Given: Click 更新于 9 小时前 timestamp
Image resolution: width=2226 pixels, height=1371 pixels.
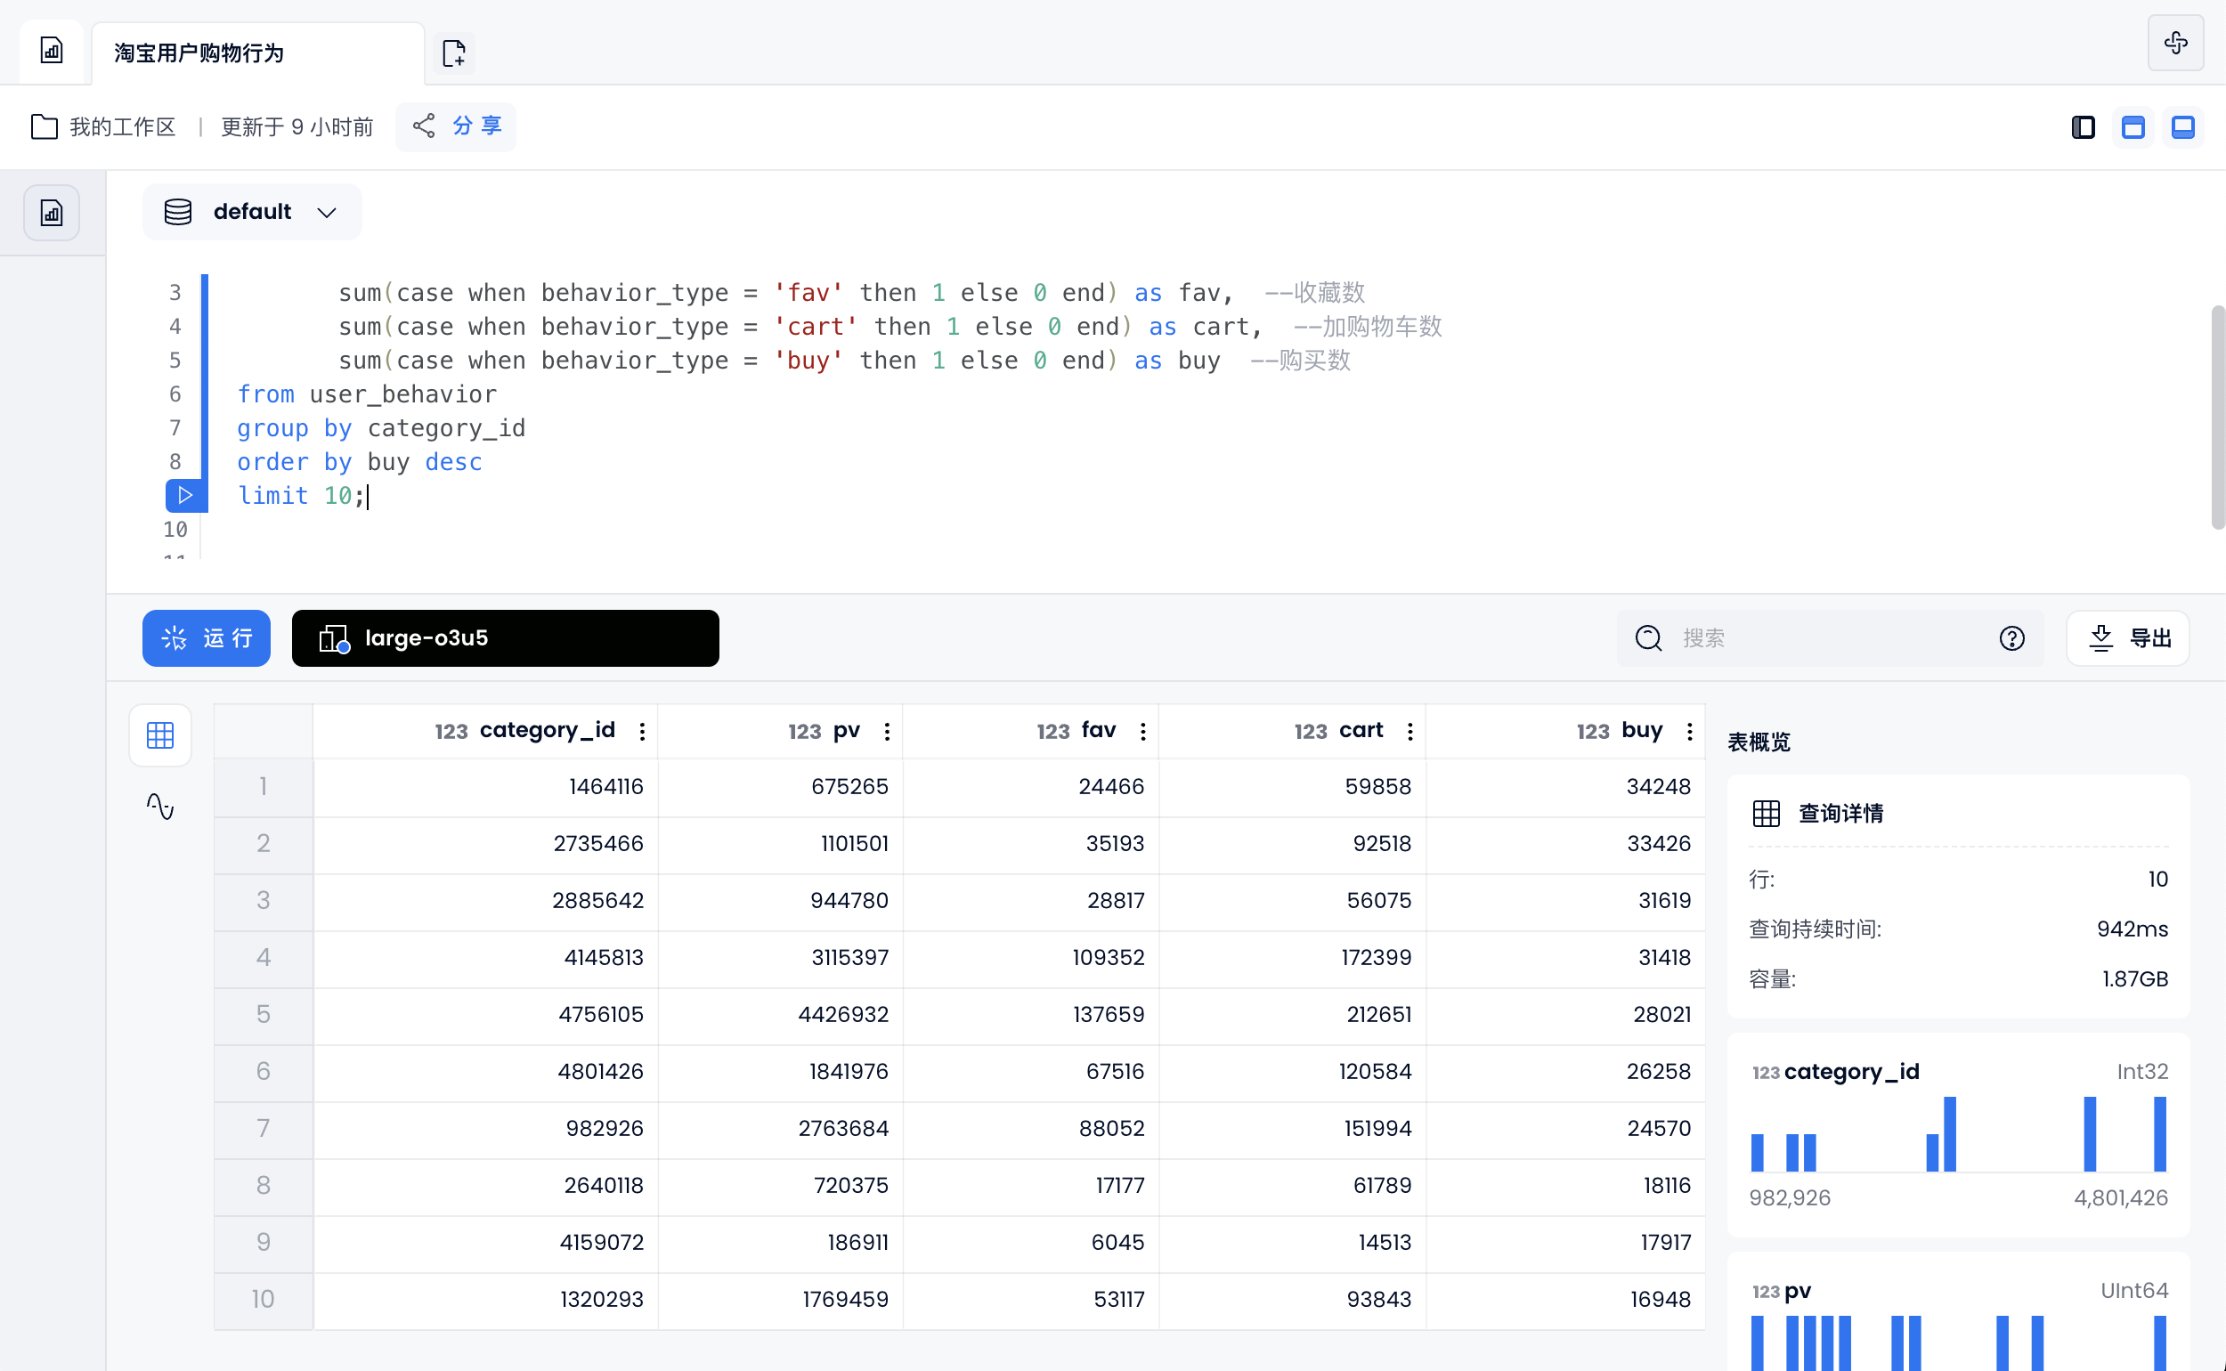Looking at the screenshot, I should click(x=297, y=126).
